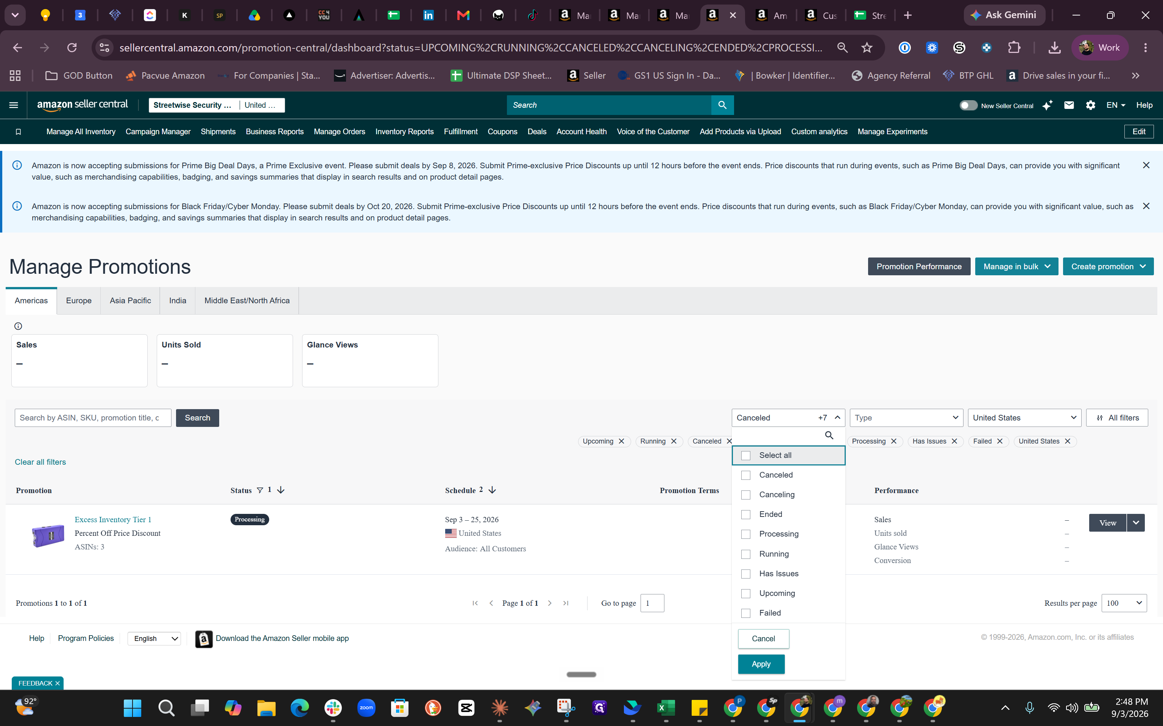
Task: Open the Seller Central hamburger menu
Action: pos(14,105)
